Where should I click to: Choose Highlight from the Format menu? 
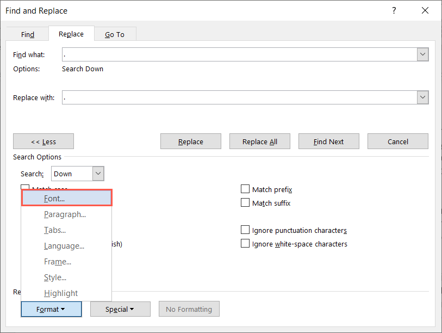coord(67,293)
